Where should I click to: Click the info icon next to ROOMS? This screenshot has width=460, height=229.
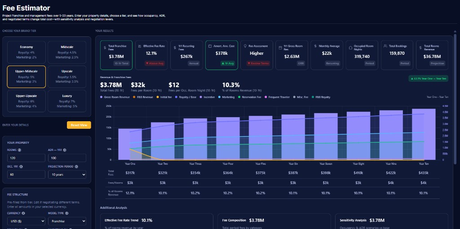click(19, 150)
